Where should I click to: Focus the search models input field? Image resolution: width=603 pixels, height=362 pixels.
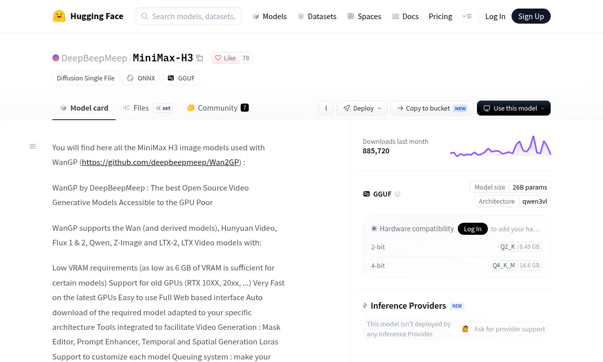tap(188, 16)
